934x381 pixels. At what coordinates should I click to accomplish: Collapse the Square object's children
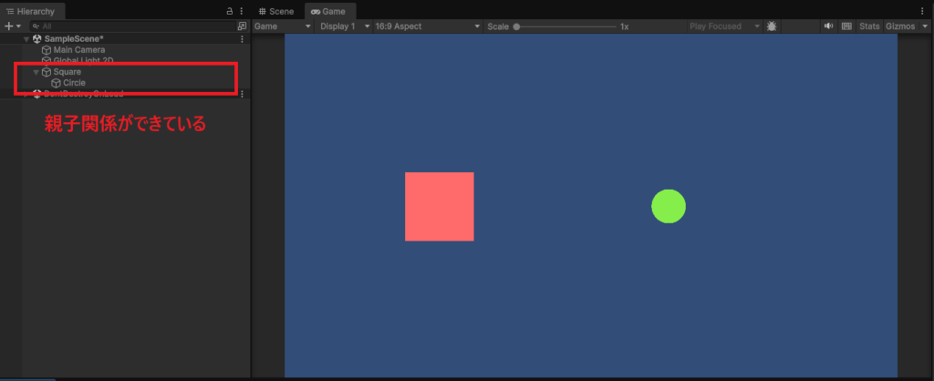click(x=36, y=72)
